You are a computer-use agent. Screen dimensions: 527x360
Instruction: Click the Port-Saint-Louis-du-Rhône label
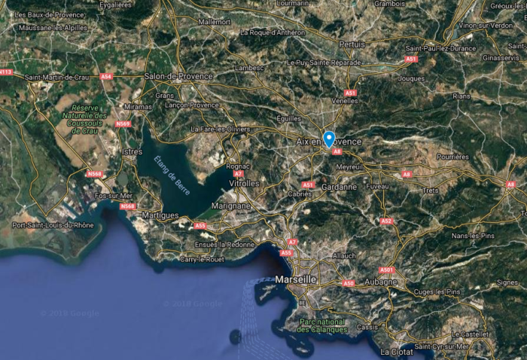[x=53, y=225]
